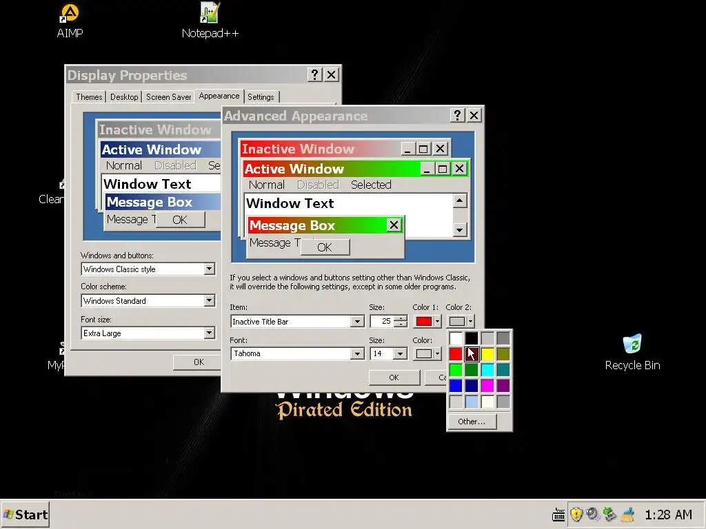Pick the black swatch in palette

[472, 338]
